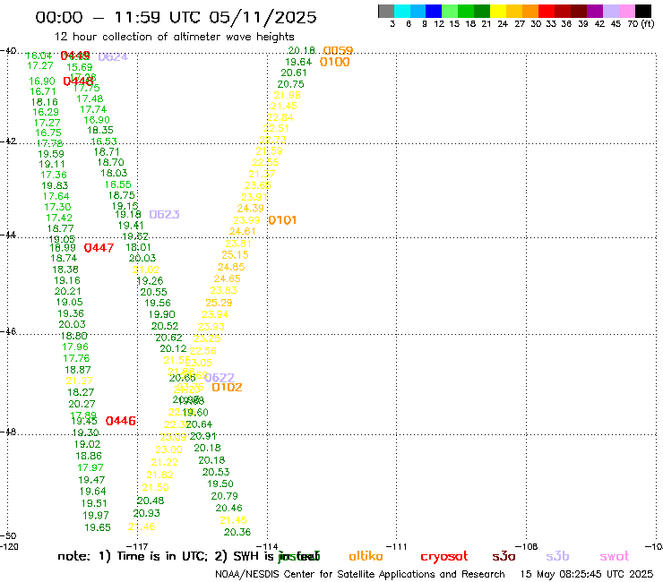Click the altika satellite legend label
Image resolution: width=663 pixels, height=582 pixels.
click(366, 556)
